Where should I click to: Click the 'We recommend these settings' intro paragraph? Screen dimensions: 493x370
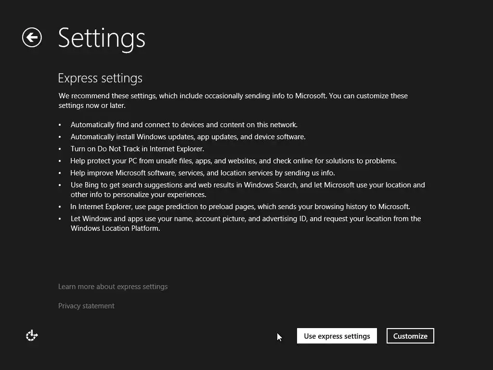coord(233,100)
